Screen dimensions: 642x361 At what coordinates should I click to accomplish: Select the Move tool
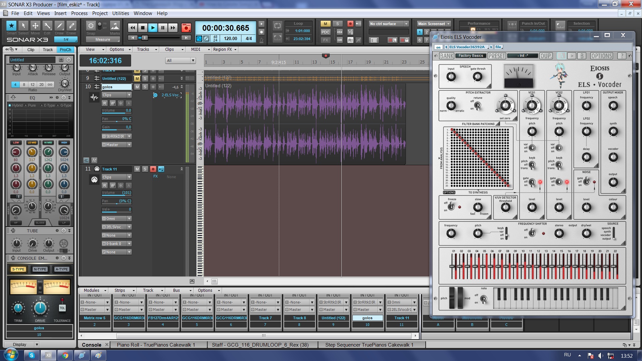click(x=35, y=26)
